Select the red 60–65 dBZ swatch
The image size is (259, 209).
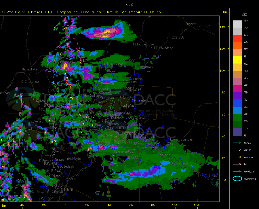237,39
